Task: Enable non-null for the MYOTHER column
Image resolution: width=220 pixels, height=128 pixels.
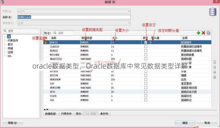Action: coord(146,55)
